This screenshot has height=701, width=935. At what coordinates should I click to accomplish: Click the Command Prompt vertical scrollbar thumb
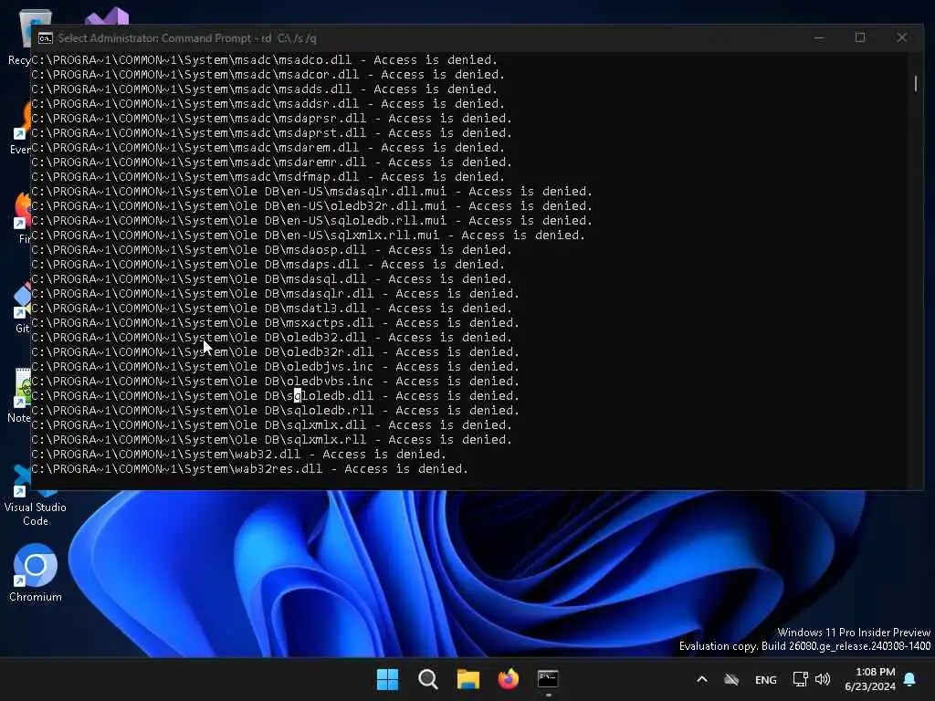pos(915,83)
